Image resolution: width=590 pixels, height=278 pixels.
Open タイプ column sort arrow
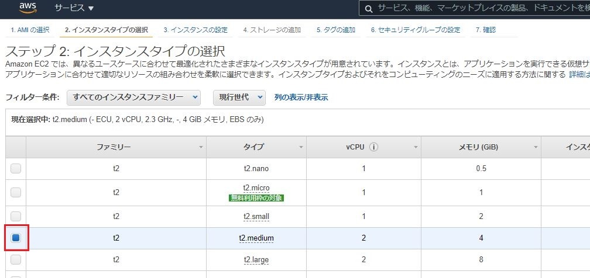click(301, 148)
